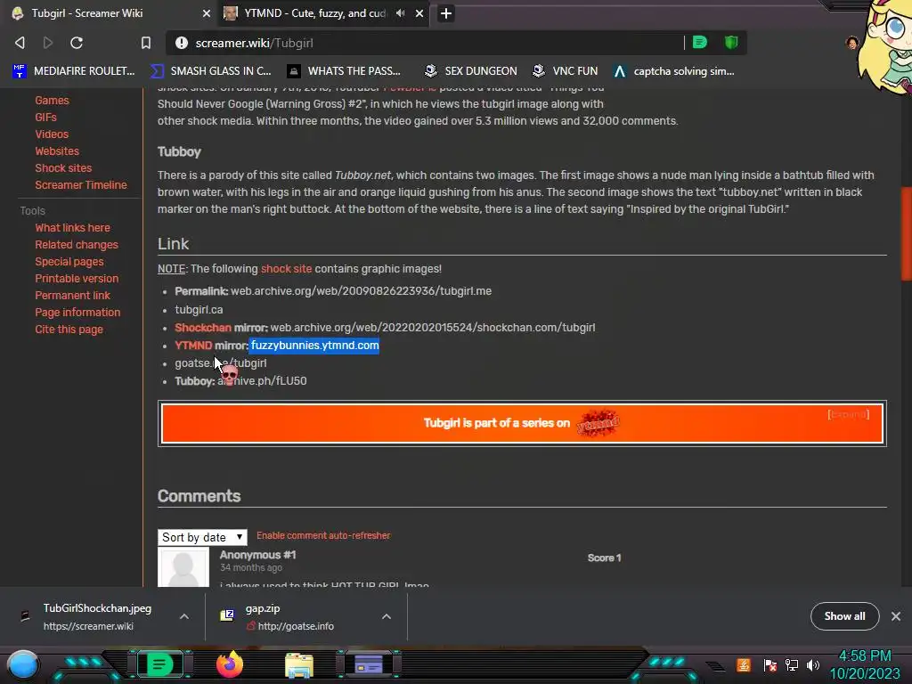Open a new tab with plus button
The height and width of the screenshot is (684, 912).
[446, 13]
